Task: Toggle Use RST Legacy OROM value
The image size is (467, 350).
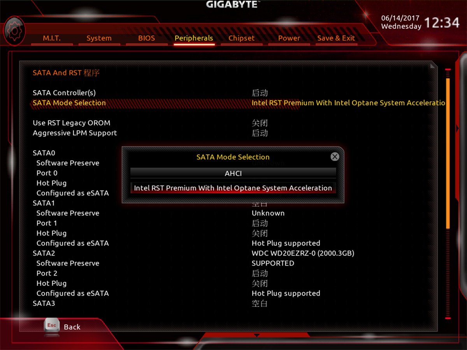Action: (260, 123)
